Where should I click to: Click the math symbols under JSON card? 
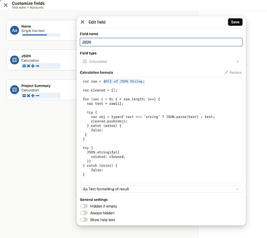[x=31, y=66]
